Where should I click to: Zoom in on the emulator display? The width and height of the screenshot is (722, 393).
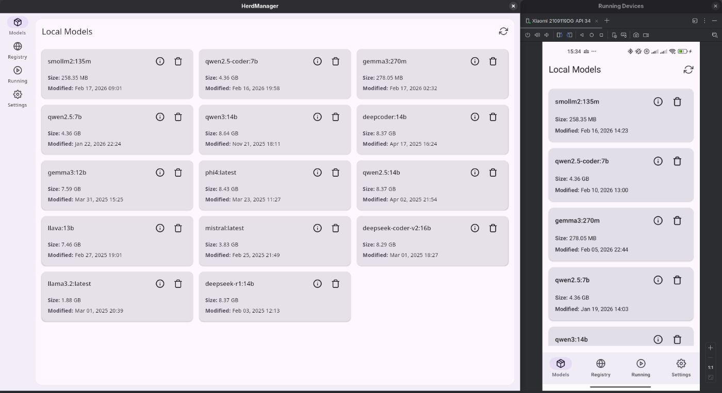(x=710, y=348)
